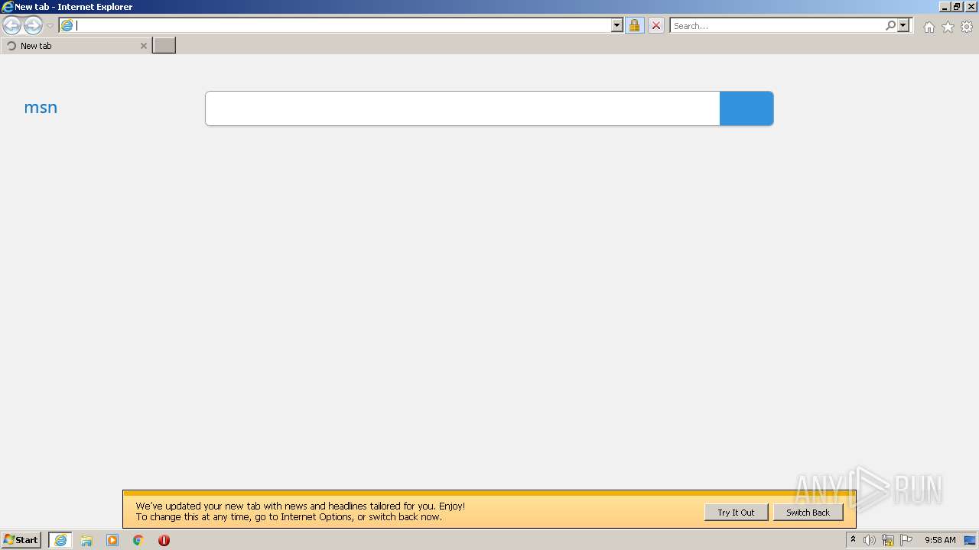Image resolution: width=979 pixels, height=550 pixels.
Task: Launch Google Chrome from the taskbar
Action: click(138, 540)
